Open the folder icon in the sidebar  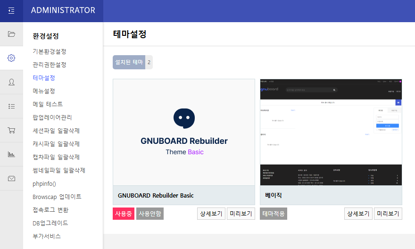(x=11, y=34)
